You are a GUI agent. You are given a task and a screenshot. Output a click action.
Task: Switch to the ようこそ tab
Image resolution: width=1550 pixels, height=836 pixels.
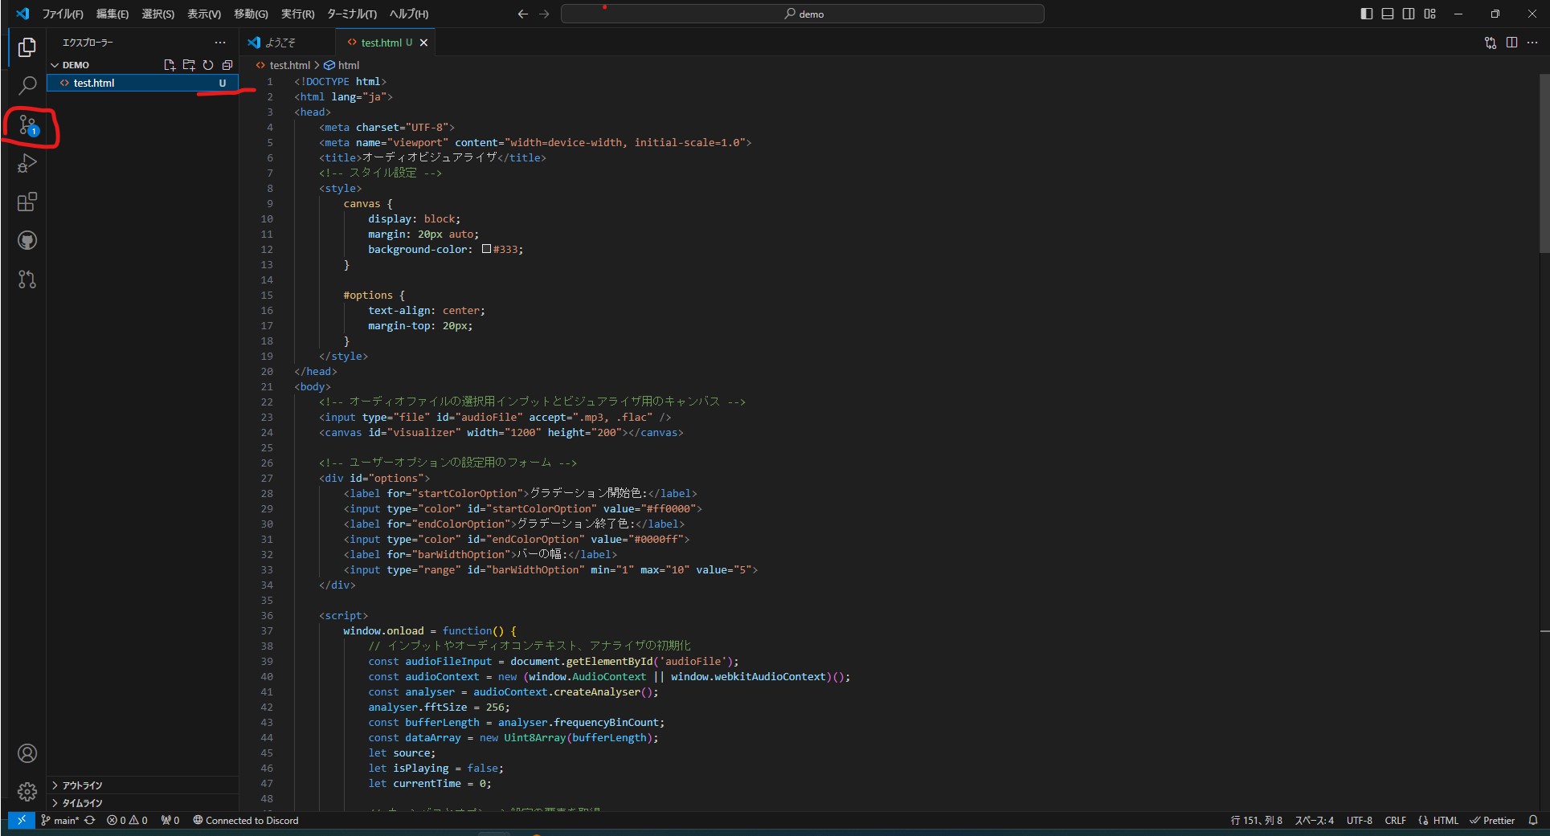point(280,43)
